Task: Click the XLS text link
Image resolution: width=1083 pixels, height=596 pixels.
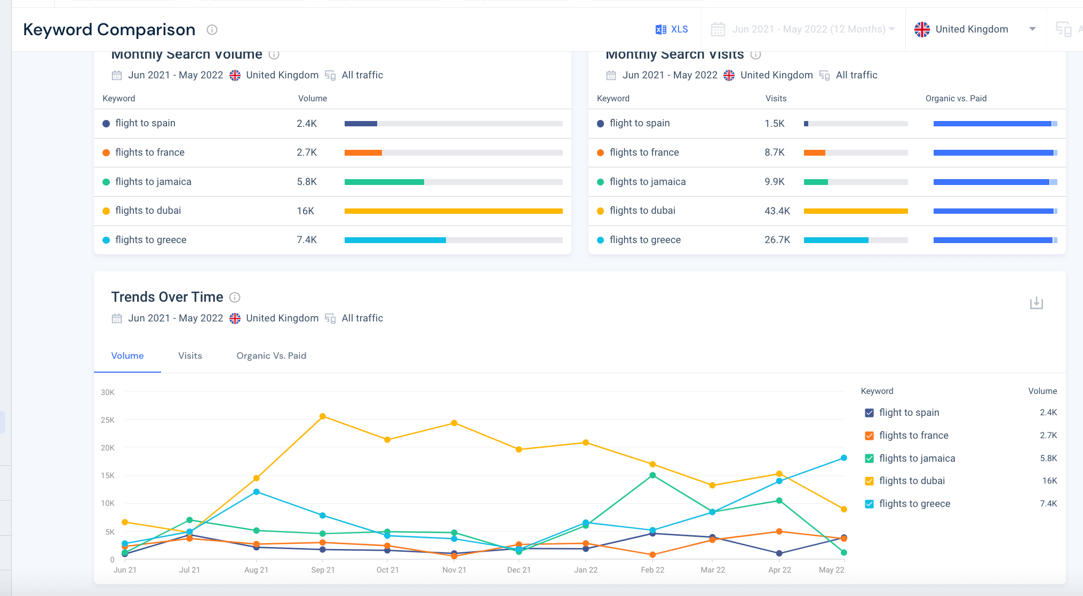Action: pos(679,29)
